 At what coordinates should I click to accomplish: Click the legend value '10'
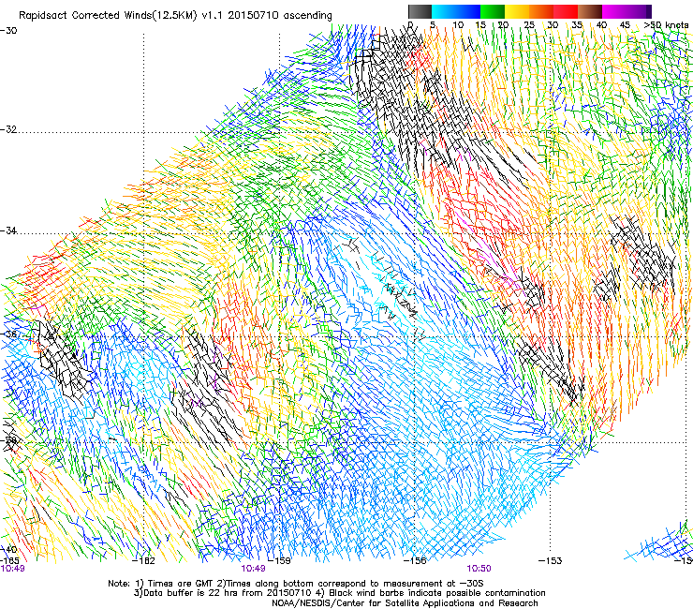[x=458, y=24]
